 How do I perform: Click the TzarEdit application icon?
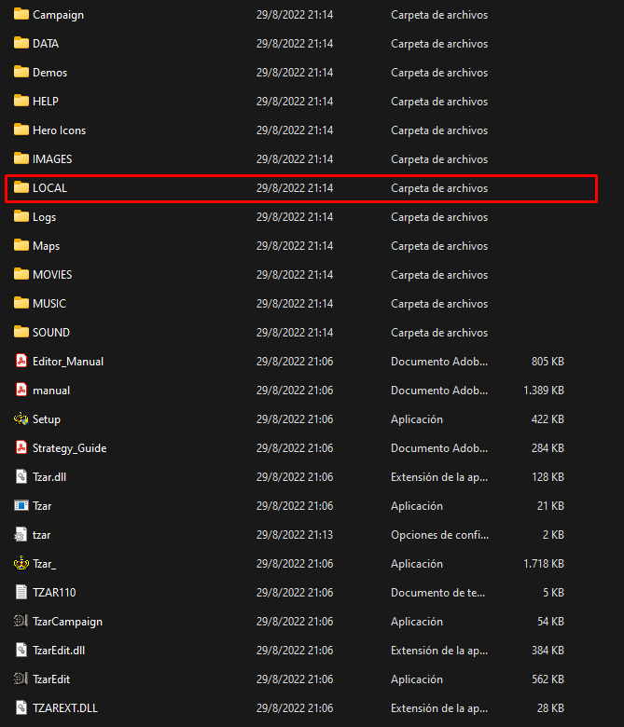coord(21,679)
